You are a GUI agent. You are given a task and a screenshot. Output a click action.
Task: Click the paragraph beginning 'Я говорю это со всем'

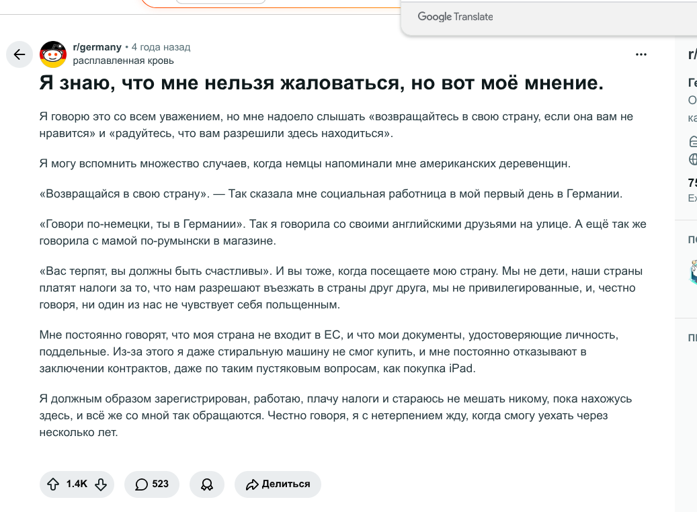click(336, 125)
